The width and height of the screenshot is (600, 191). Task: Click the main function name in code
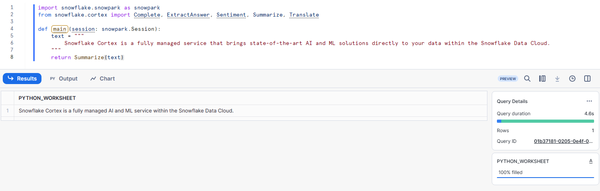pyautogui.click(x=60, y=29)
